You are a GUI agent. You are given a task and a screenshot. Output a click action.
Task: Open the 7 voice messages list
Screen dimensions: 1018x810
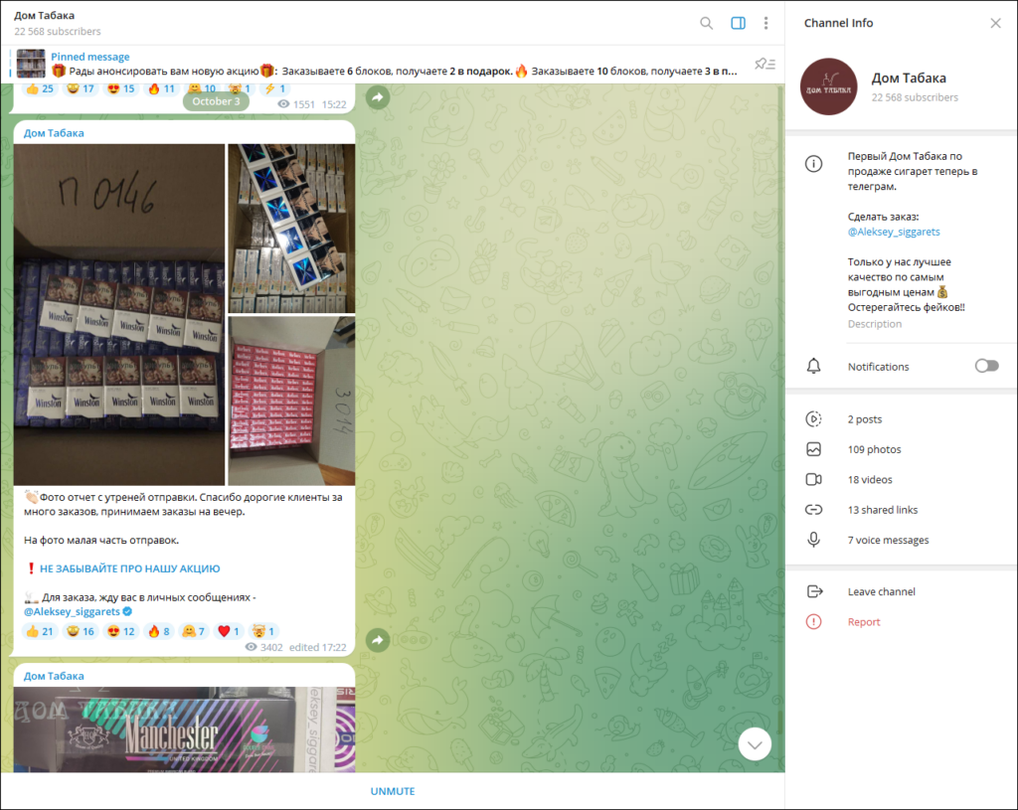[888, 540]
